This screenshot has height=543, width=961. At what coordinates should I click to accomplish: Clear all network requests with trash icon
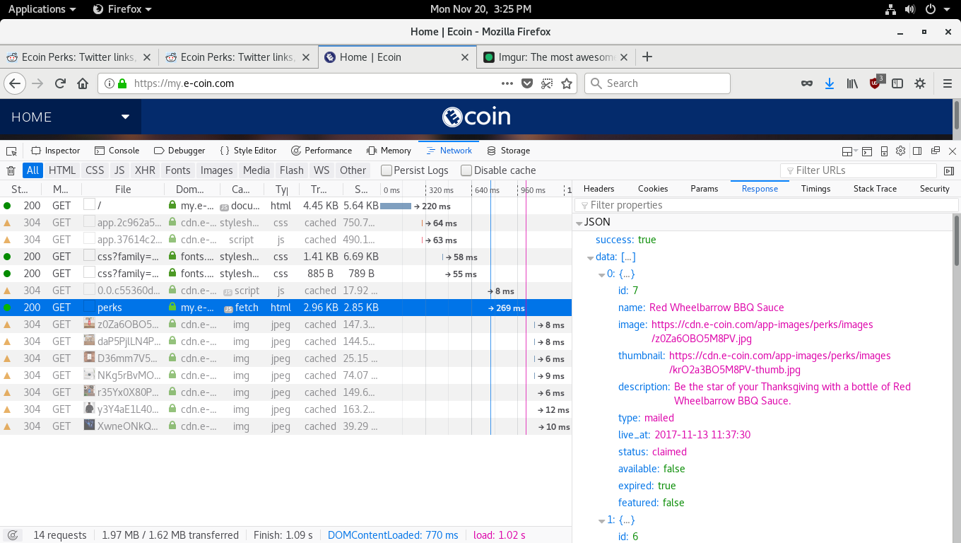click(11, 170)
